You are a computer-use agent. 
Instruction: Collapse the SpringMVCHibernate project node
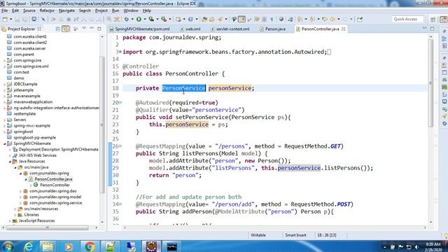5,143
